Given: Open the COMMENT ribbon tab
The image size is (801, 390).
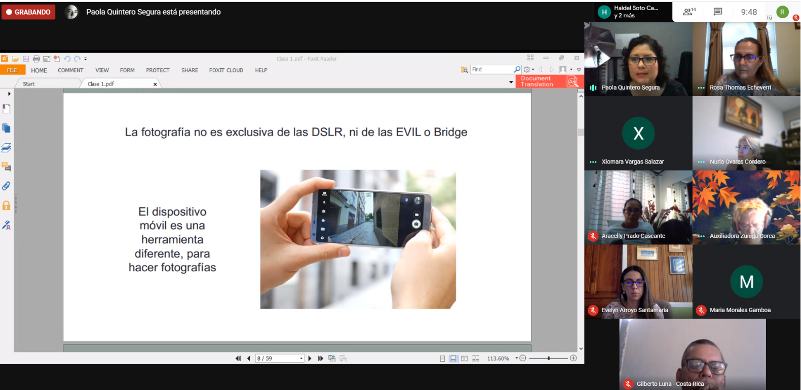Looking at the screenshot, I should [x=70, y=70].
